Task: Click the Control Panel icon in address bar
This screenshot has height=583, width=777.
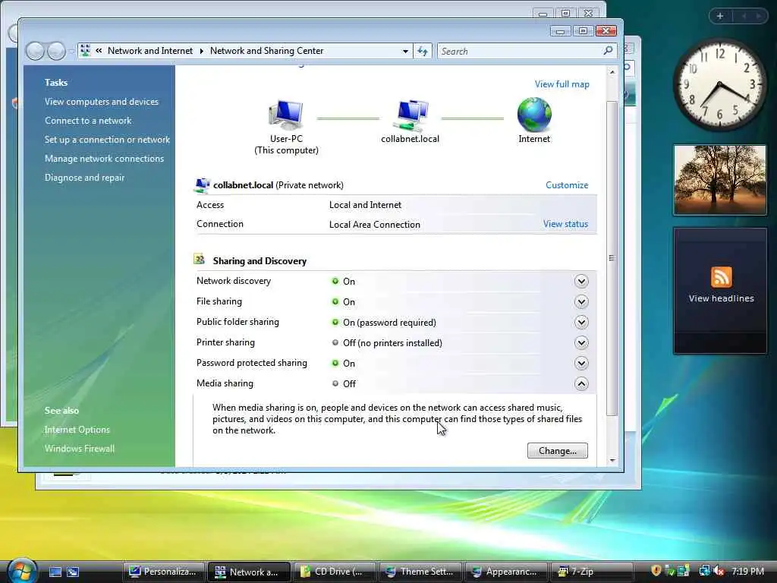Action: point(86,51)
